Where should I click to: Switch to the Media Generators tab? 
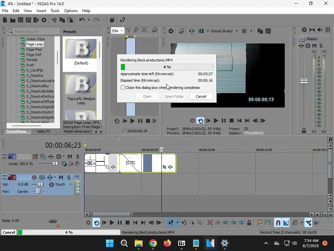[77, 131]
